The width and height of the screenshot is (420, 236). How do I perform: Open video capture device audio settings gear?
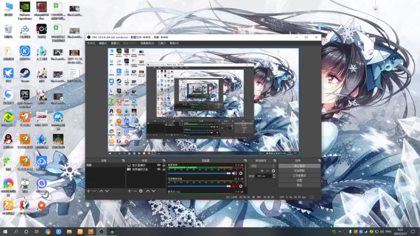(241, 186)
